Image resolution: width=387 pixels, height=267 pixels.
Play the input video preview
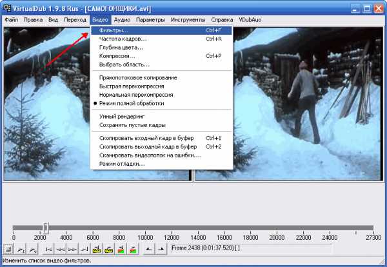tap(21, 249)
